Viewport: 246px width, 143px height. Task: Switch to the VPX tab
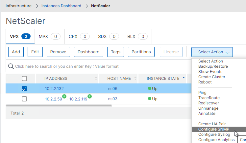pyautogui.click(x=20, y=37)
